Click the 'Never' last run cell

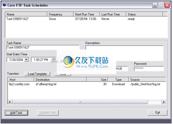point(105,19)
